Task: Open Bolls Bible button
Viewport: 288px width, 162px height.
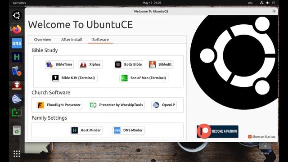Action: pyautogui.click(x=128, y=64)
